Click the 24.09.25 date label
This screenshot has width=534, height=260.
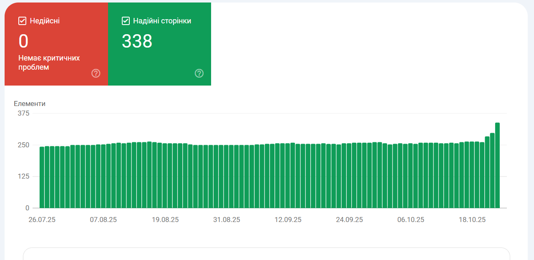click(349, 220)
